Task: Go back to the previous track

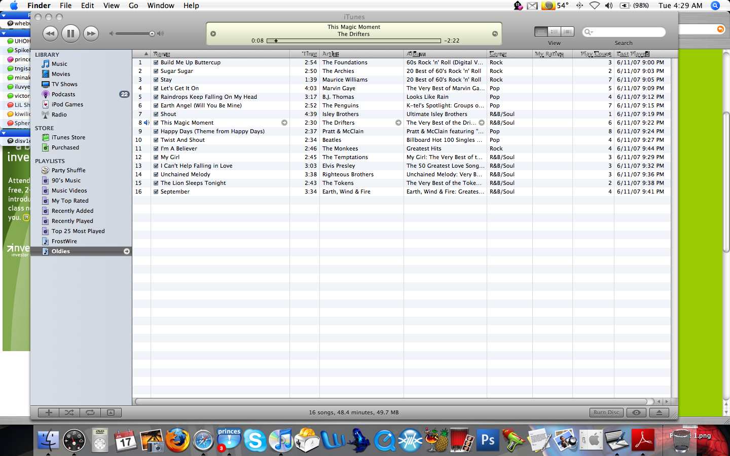Action: click(50, 34)
